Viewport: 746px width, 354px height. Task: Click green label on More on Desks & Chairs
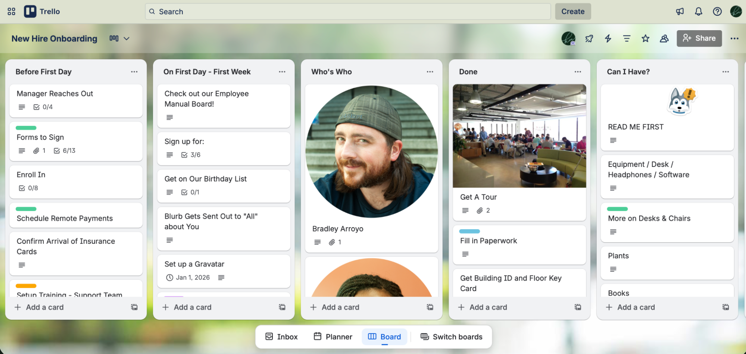pyautogui.click(x=617, y=209)
